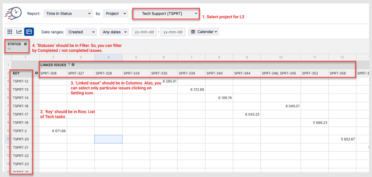Click cell value 6 671.66
This screenshot has width=372, height=177.
pyautogui.click(x=58, y=131)
